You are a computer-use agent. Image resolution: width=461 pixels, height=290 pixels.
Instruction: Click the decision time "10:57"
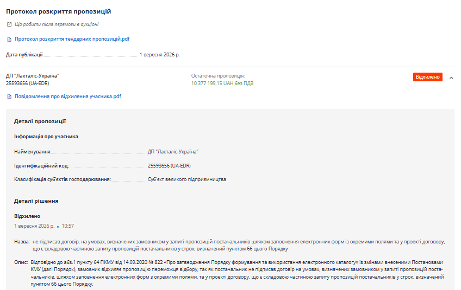(x=67, y=226)
